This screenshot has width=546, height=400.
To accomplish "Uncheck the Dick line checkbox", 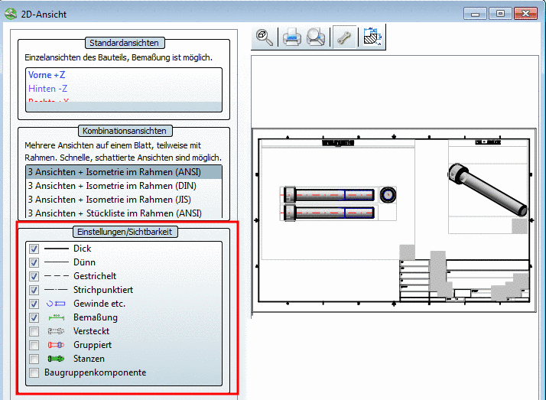I will click(x=34, y=249).
